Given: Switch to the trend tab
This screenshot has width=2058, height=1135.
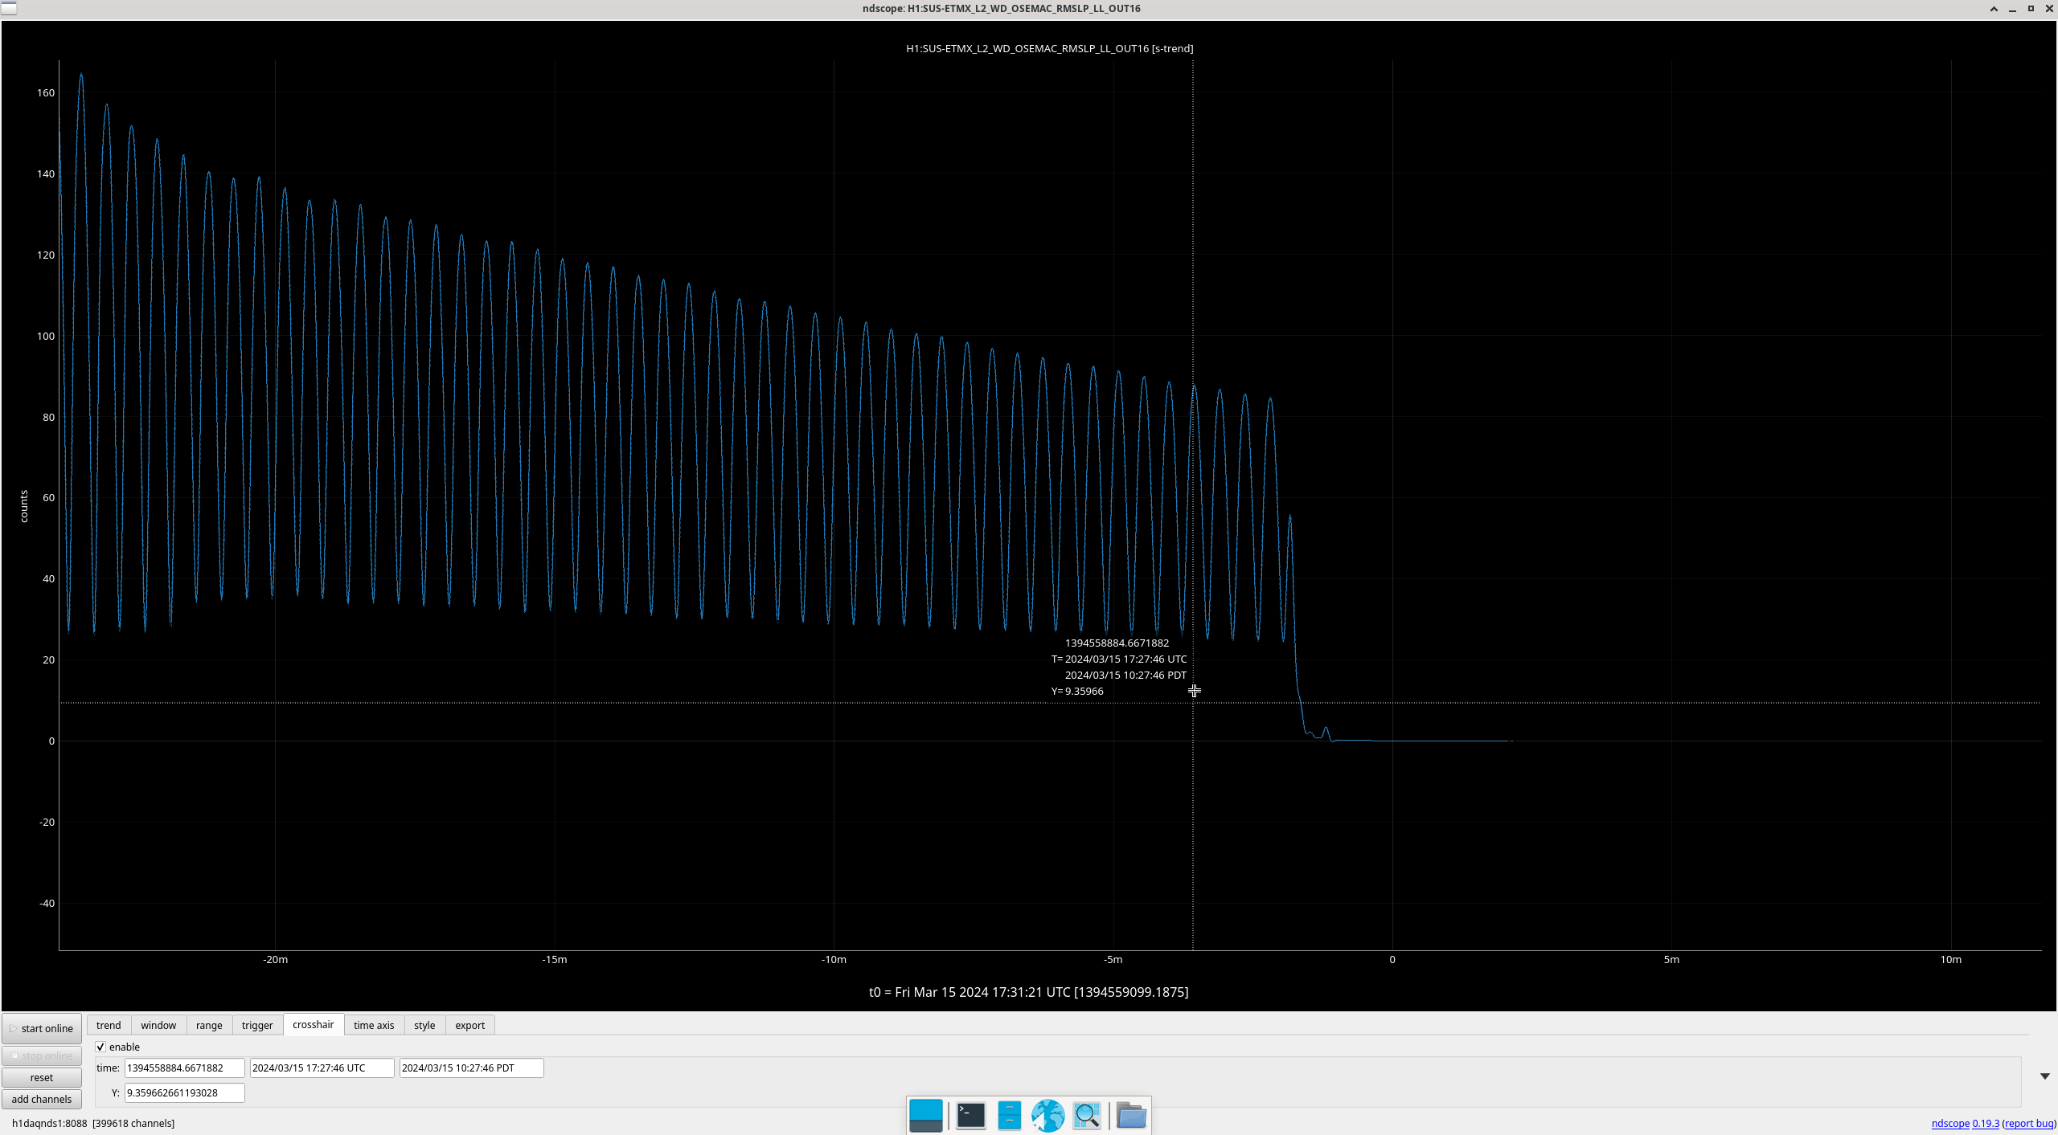Looking at the screenshot, I should pyautogui.click(x=109, y=1025).
